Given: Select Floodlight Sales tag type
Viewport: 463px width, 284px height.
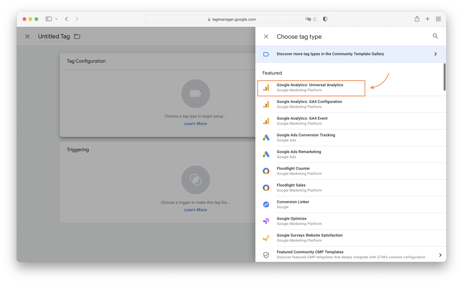Looking at the screenshot, I should (x=351, y=188).
